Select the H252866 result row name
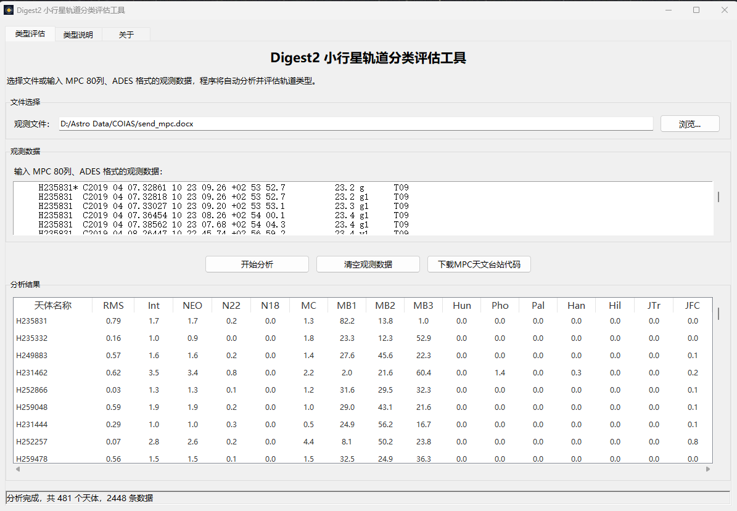The height and width of the screenshot is (511, 737). 31,390
